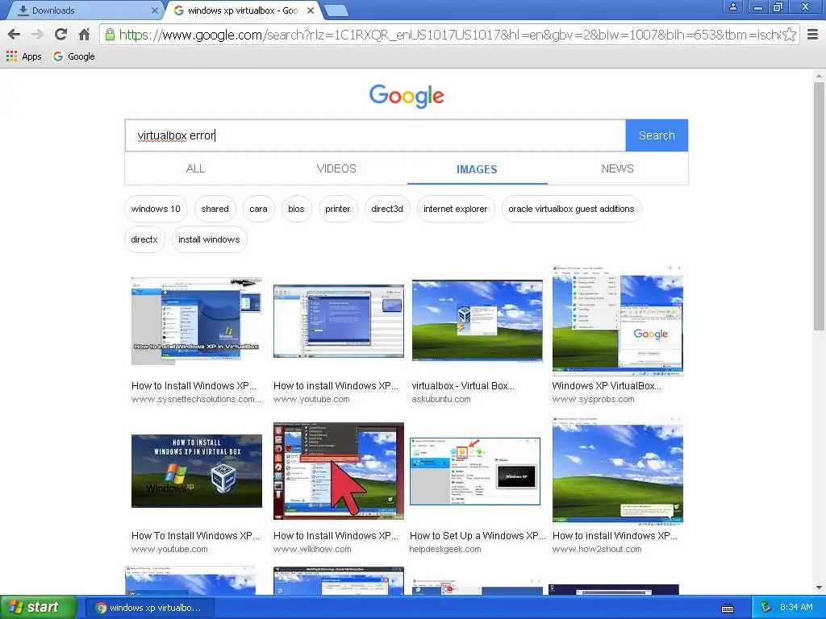Click the askubuntu.com source link
Viewport: 826px width, 619px height.
pos(441,399)
